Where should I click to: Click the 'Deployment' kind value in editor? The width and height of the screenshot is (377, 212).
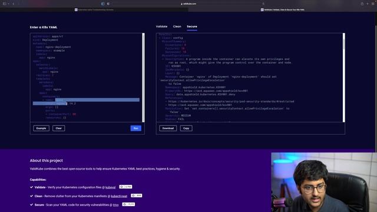click(x=50, y=40)
